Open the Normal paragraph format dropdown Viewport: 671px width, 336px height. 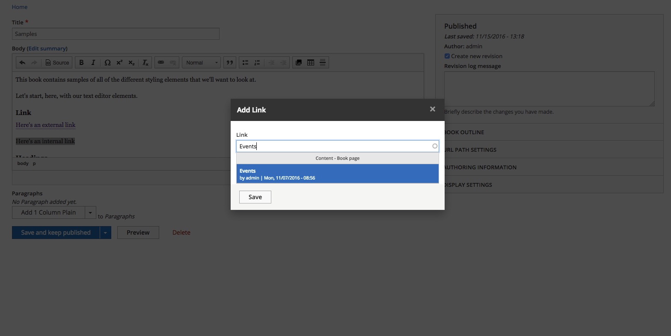pyautogui.click(x=202, y=62)
